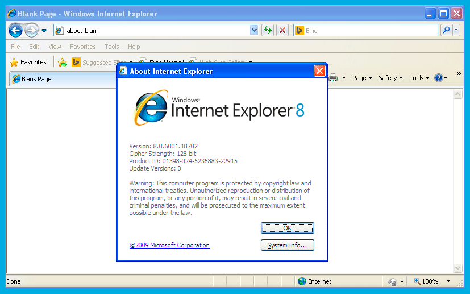The width and height of the screenshot is (470, 294).
Task: Click the page icon in address bar
Action: pyautogui.click(x=59, y=30)
